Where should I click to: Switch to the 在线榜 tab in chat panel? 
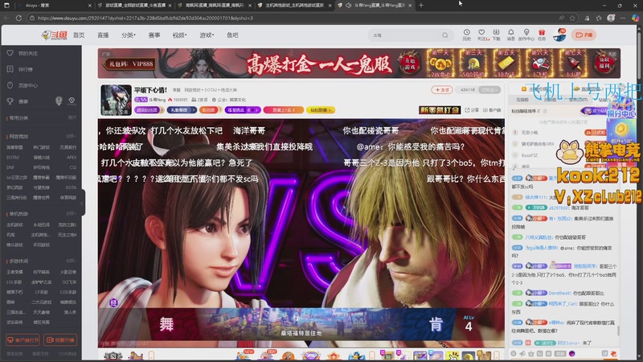click(522, 99)
